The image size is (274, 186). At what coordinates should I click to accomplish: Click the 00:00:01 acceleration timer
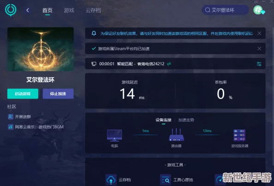[x=107, y=64]
